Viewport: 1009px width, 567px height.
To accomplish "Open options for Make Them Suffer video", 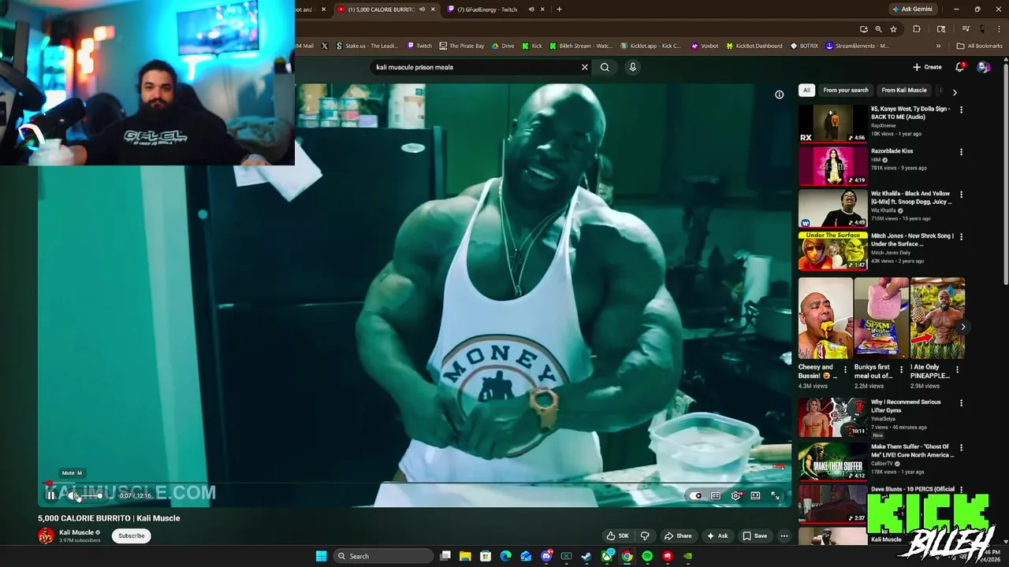I will click(961, 448).
